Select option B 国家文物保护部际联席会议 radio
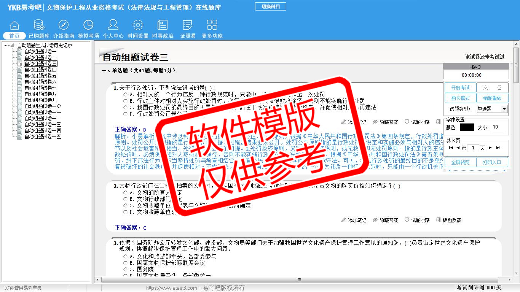This screenshot has width=520, height=292. click(x=126, y=263)
